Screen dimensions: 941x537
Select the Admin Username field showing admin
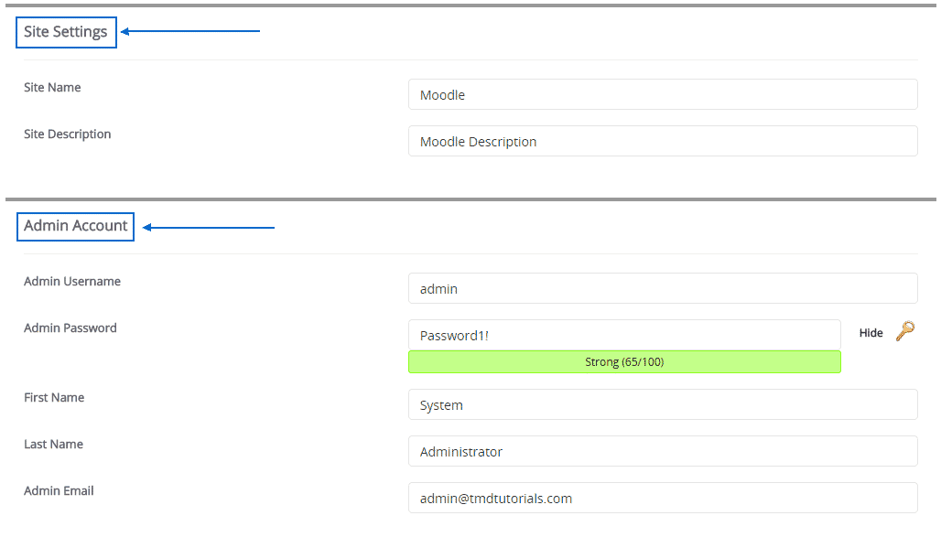coord(662,288)
